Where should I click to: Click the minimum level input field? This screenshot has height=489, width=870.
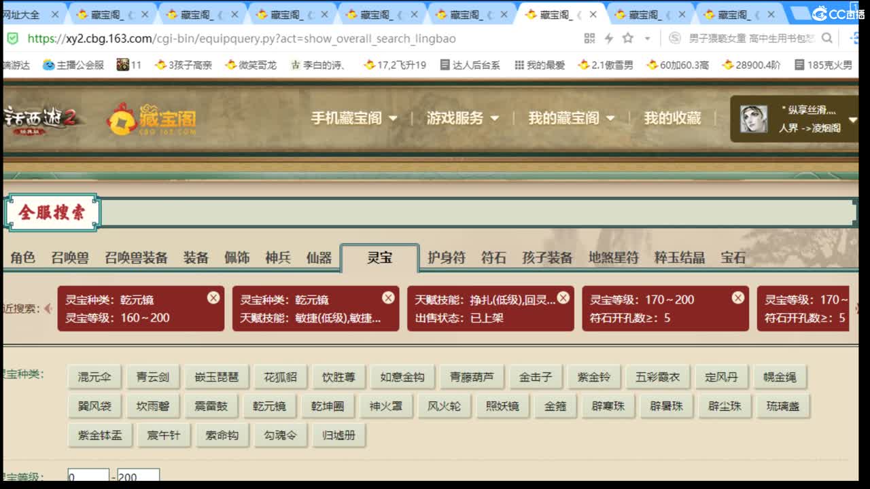88,475
